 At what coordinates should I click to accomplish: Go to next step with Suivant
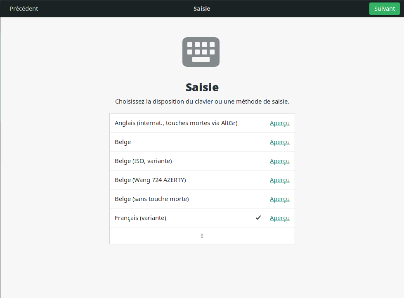(384, 9)
